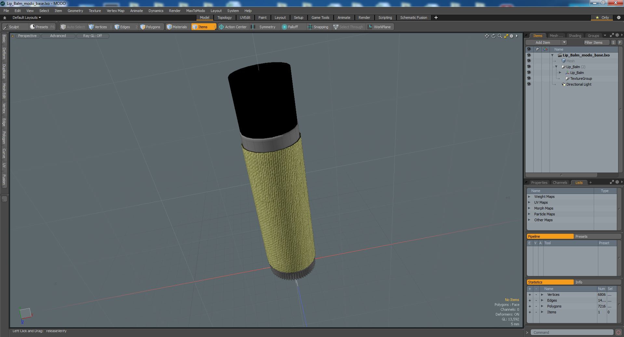Toggle Auto Select mode
Viewport: 624px width, 337px height.
coord(73,27)
